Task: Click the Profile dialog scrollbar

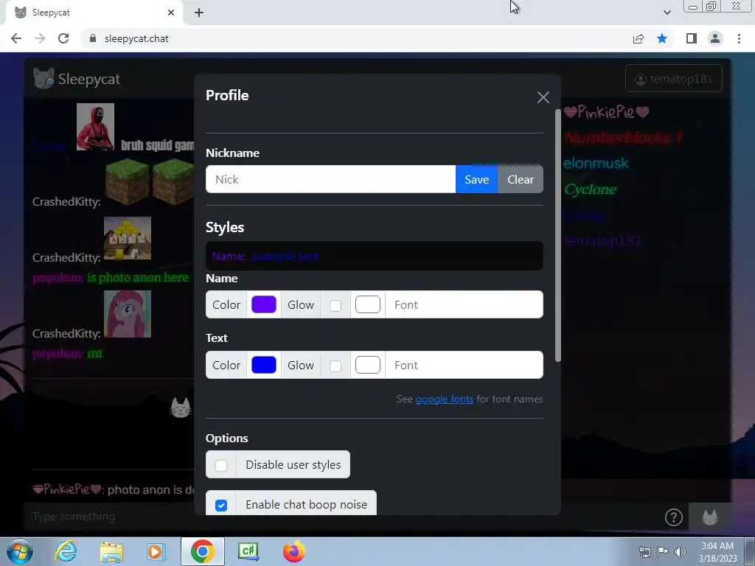Action: point(557,236)
